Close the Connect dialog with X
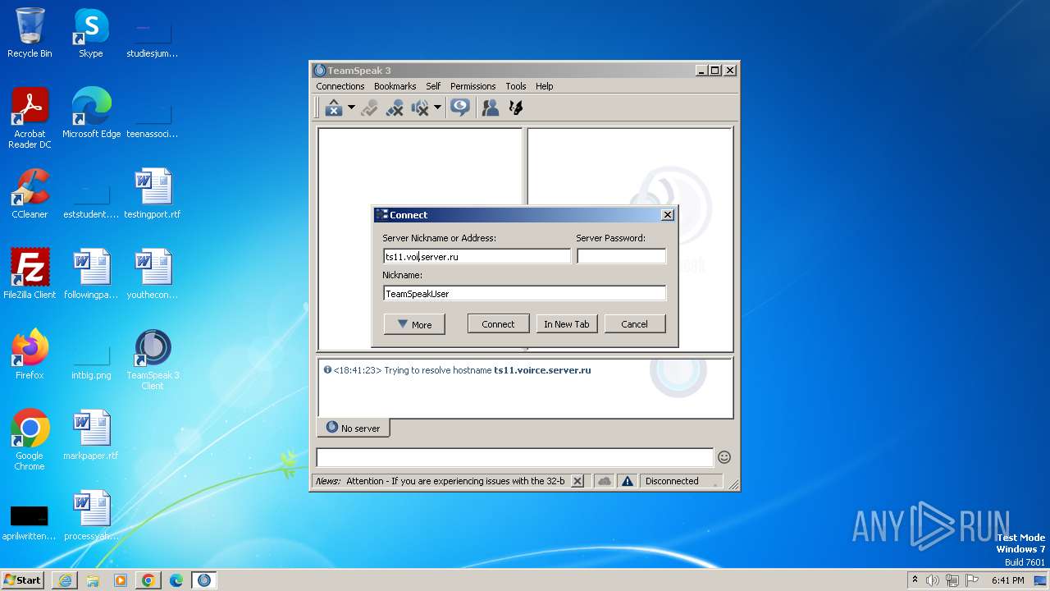Viewport: 1050px width, 591px height. (x=668, y=215)
